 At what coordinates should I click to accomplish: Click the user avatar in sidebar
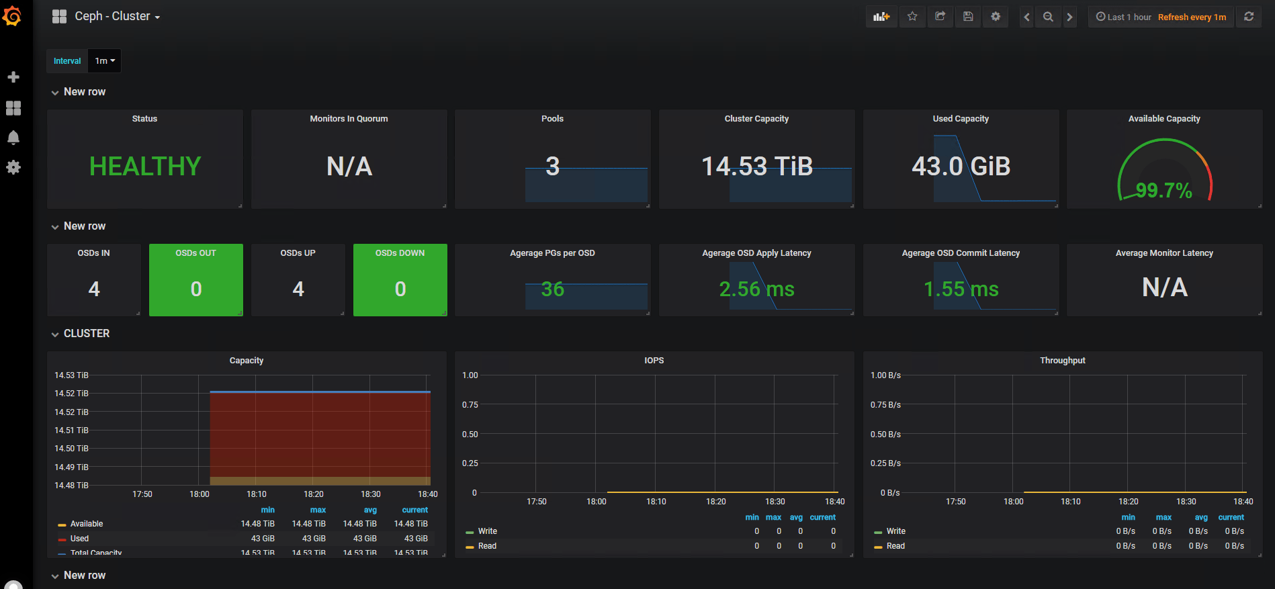13,584
